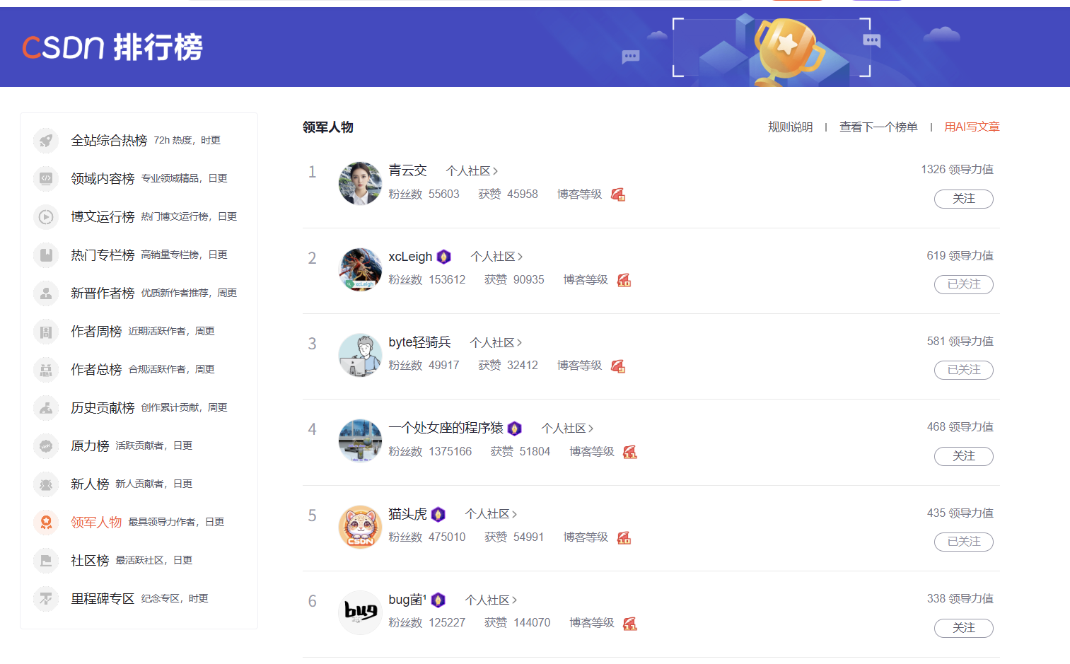Click the purple badge next to 猫头虎
The height and width of the screenshot is (664, 1070).
438,514
